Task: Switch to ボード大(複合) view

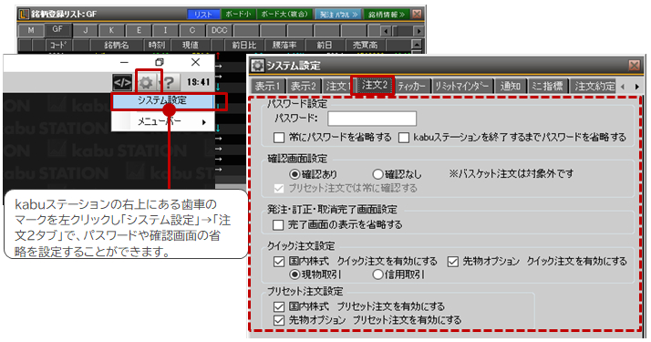Action: [x=284, y=14]
